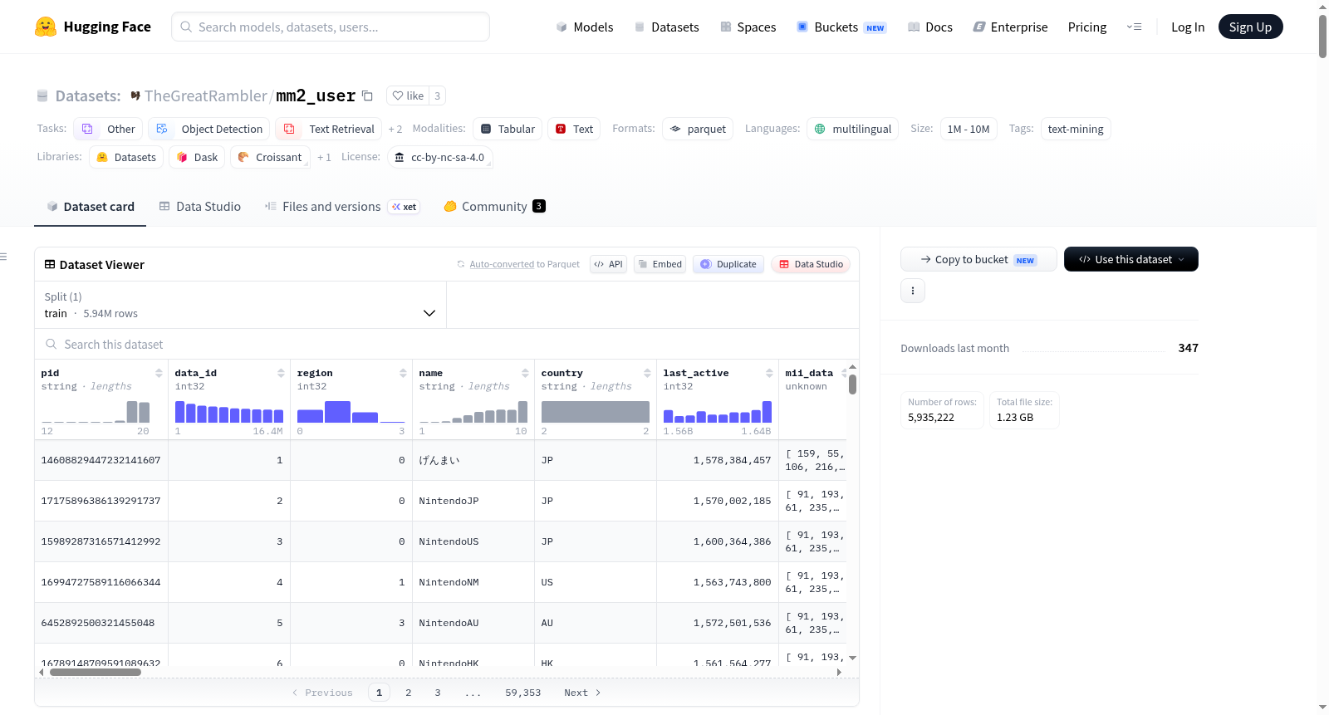Screen dimensions: 1329x715
Task: Open the Use this dataset dropdown
Action: pyautogui.click(x=1130, y=259)
